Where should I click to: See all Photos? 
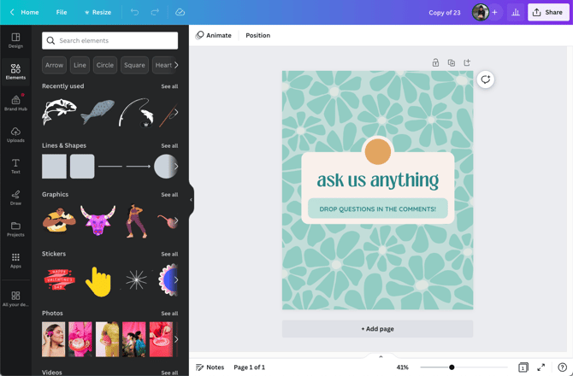point(169,314)
